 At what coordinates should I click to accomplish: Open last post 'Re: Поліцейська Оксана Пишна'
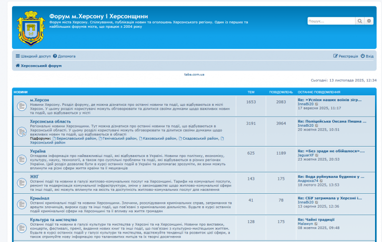click(x=332, y=121)
